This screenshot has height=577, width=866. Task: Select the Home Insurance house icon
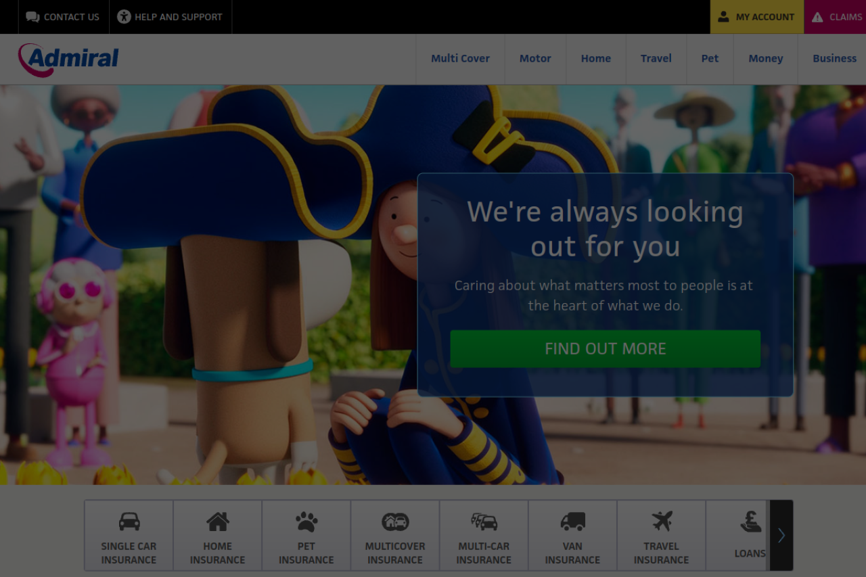[x=217, y=522]
